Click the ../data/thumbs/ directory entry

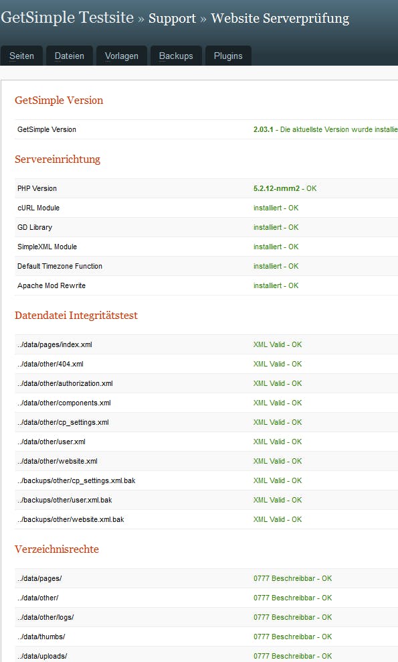click(41, 637)
